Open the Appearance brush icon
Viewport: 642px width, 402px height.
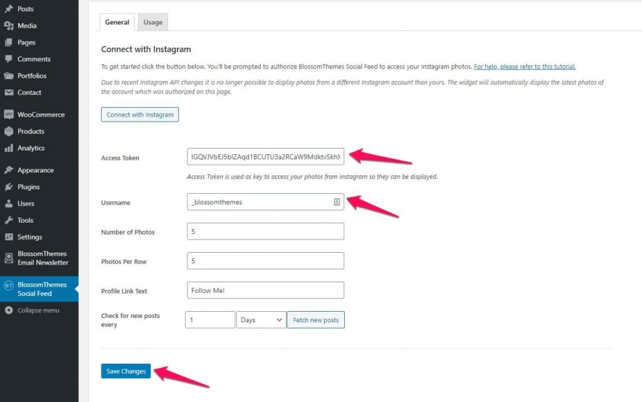(8, 169)
